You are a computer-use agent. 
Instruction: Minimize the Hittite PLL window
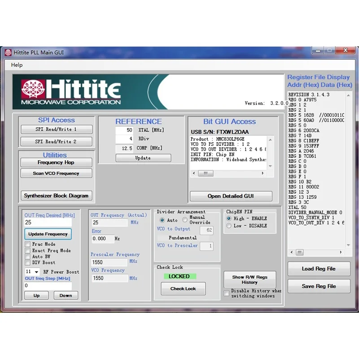coord(318,50)
